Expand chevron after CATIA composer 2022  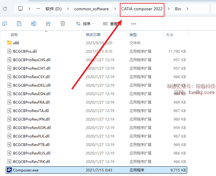pyautogui.click(x=169, y=9)
